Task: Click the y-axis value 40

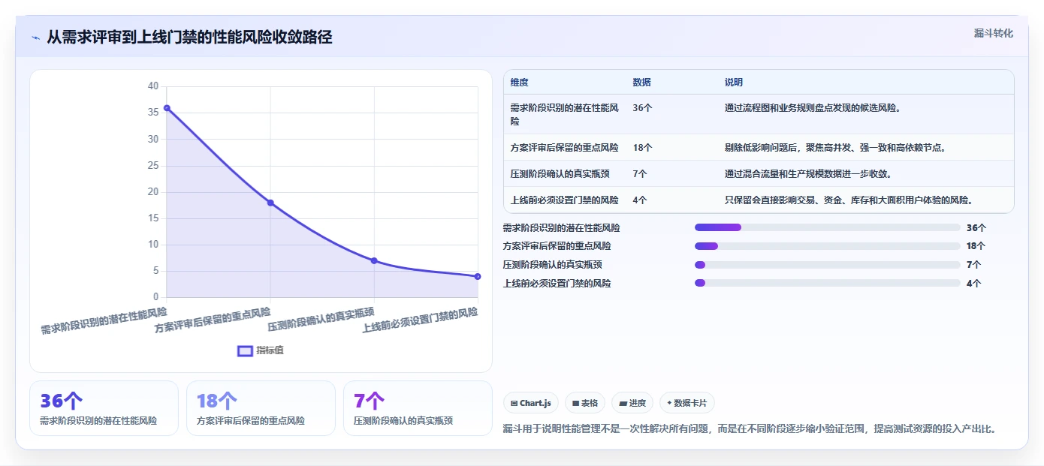Action: coord(153,86)
